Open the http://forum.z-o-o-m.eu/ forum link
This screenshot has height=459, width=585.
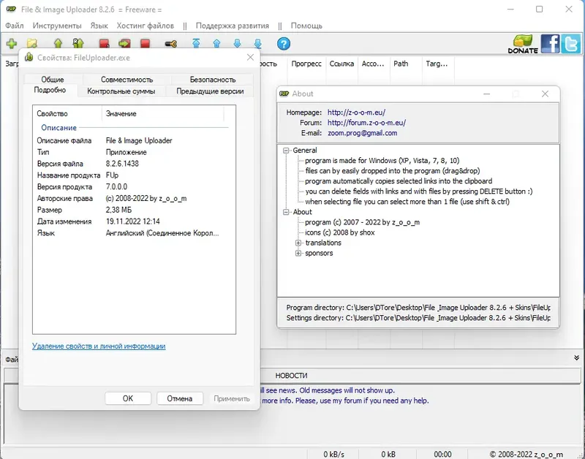(367, 123)
